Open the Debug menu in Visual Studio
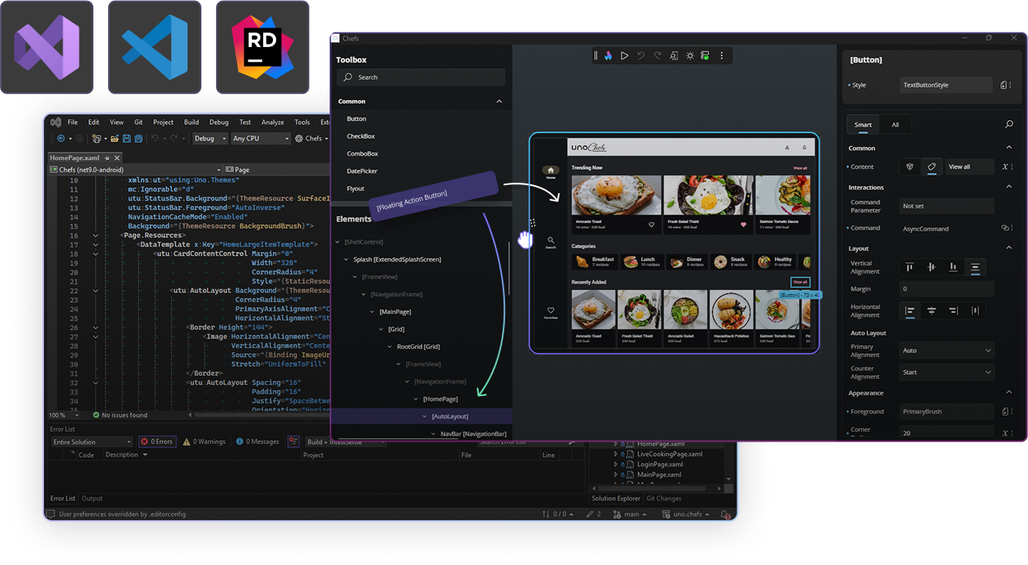 coord(218,122)
